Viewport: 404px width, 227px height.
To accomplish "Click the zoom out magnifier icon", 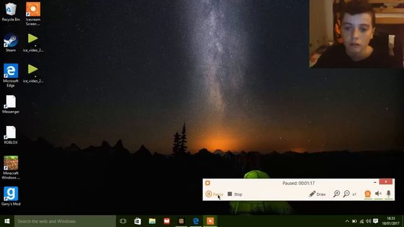I will tap(347, 194).
